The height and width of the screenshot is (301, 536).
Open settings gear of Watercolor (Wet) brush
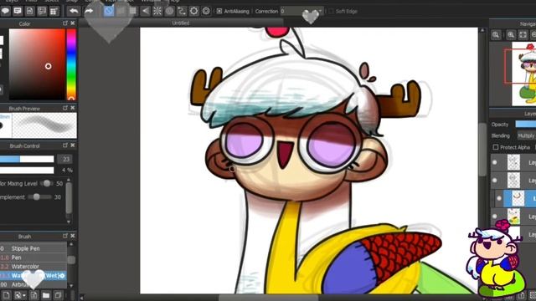click(62, 275)
